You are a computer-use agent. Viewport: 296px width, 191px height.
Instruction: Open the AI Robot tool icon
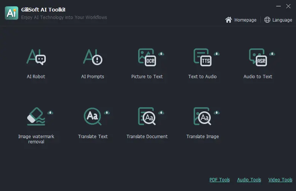click(x=36, y=57)
